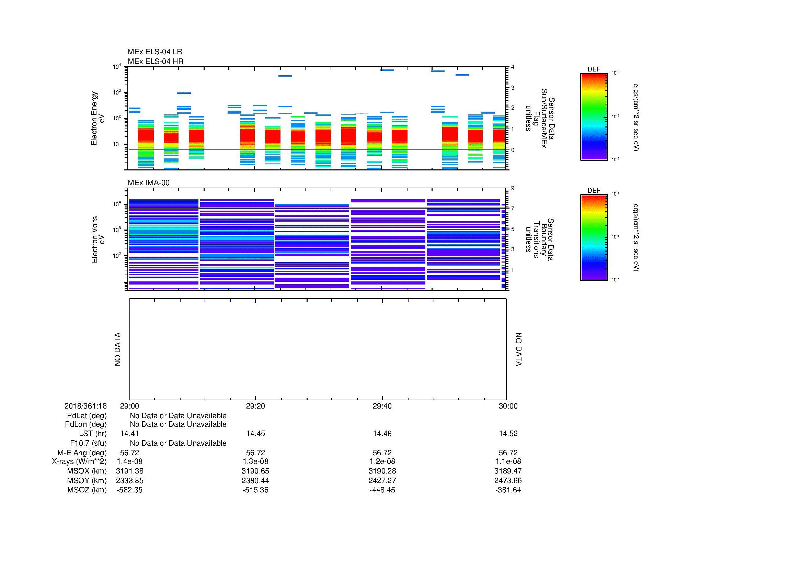Select the 'MSOY (km)' row label
The height and width of the screenshot is (568, 803).
click(x=87, y=480)
